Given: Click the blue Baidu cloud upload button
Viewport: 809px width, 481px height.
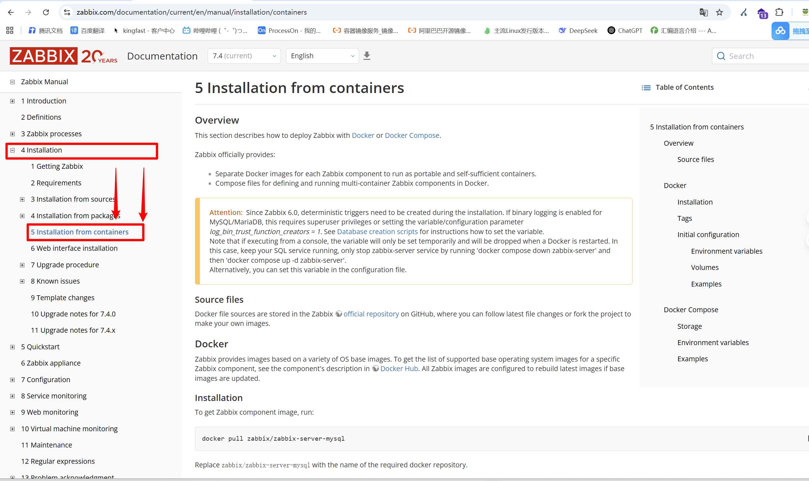Looking at the screenshot, I should (x=781, y=31).
